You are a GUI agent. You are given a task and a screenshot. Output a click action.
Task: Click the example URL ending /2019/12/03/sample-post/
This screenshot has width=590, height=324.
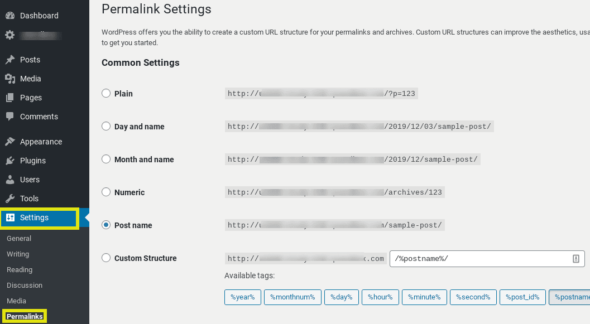[359, 126]
